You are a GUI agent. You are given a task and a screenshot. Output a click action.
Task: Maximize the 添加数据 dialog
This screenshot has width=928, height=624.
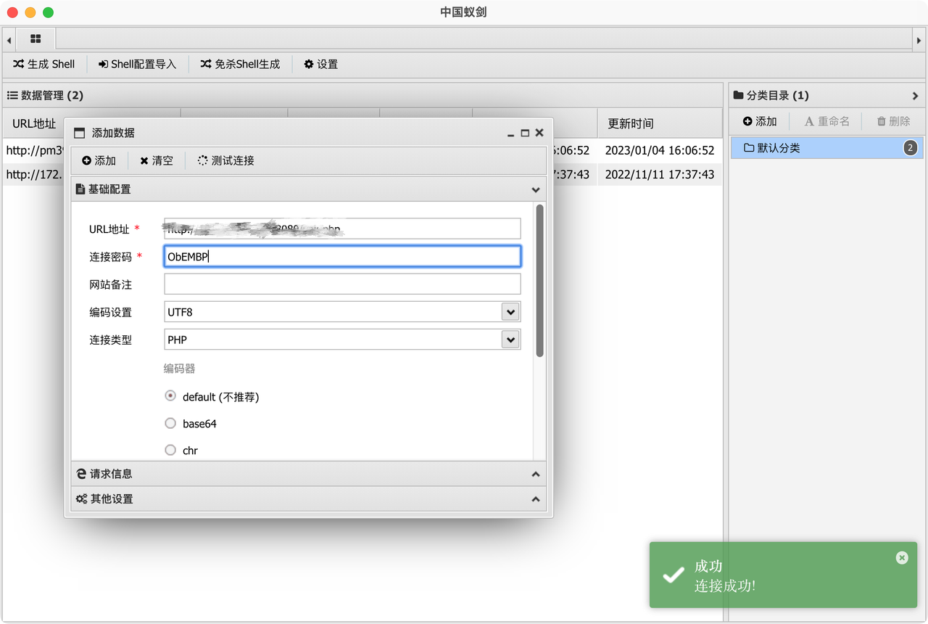point(525,133)
